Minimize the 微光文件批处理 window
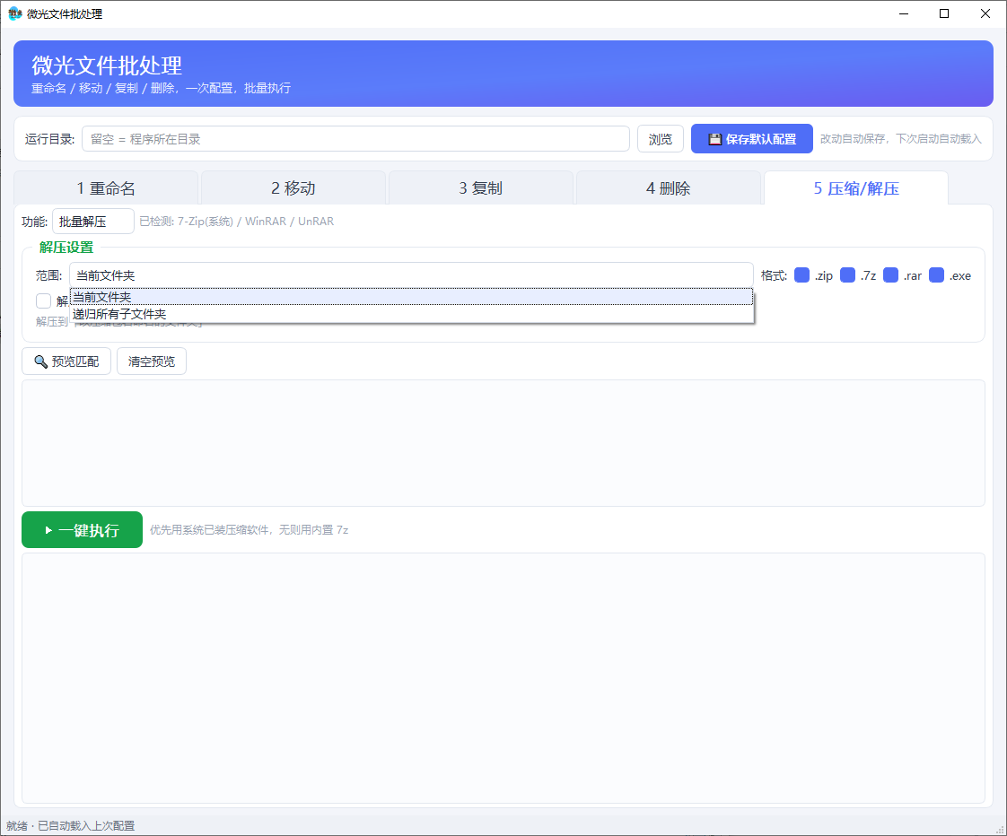Image resolution: width=1007 pixels, height=836 pixels. [904, 13]
